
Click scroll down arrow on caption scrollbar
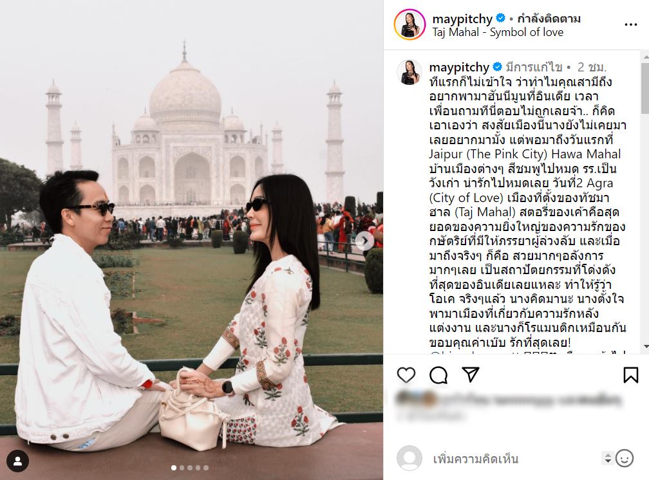(x=645, y=347)
